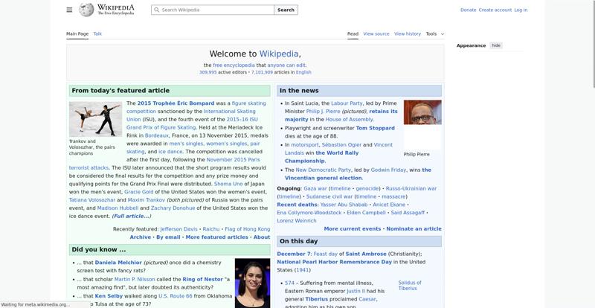Focus the Search Wikipedia input field

coord(216,10)
